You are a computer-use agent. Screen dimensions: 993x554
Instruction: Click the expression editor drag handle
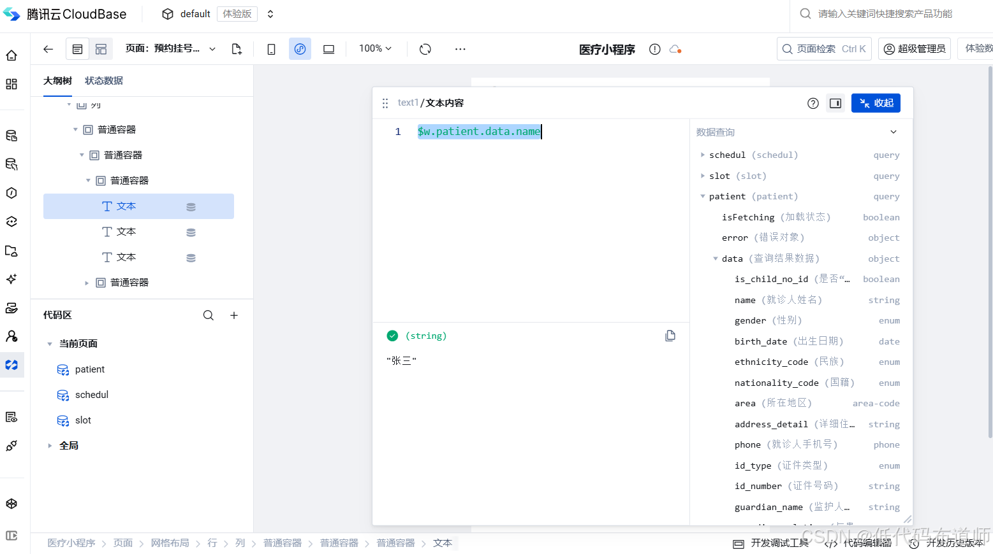point(385,103)
